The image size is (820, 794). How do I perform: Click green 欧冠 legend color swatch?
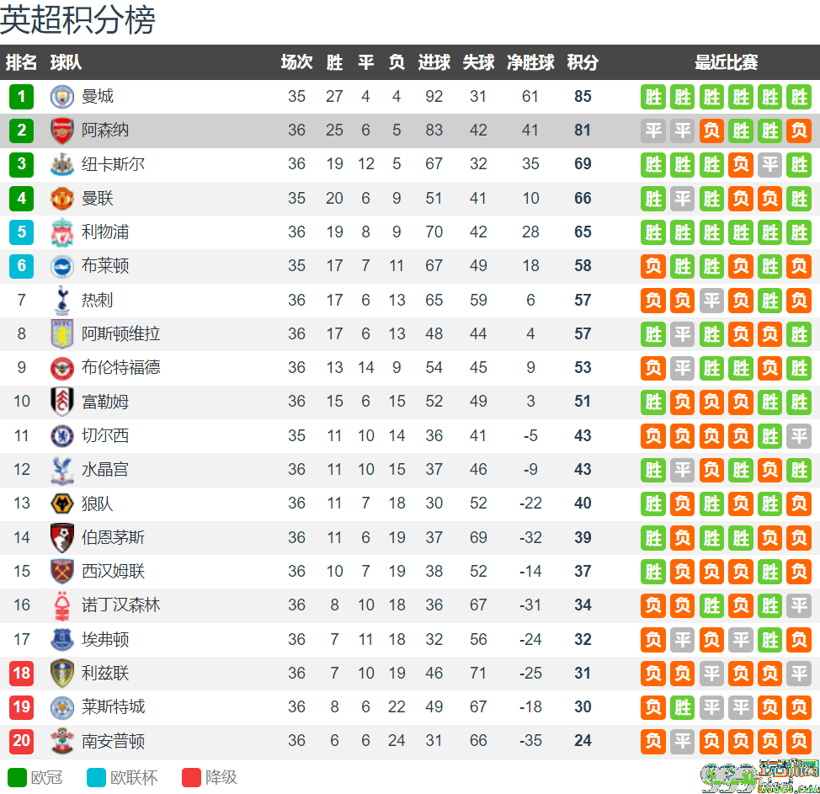pos(17,777)
